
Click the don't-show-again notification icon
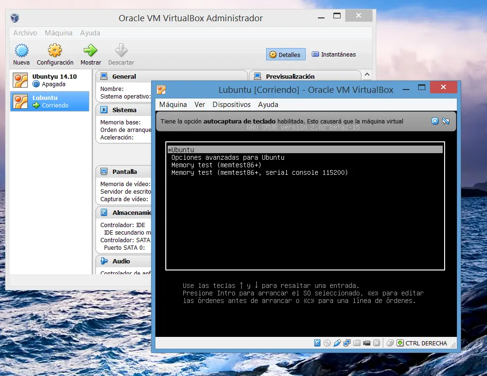coord(446,121)
